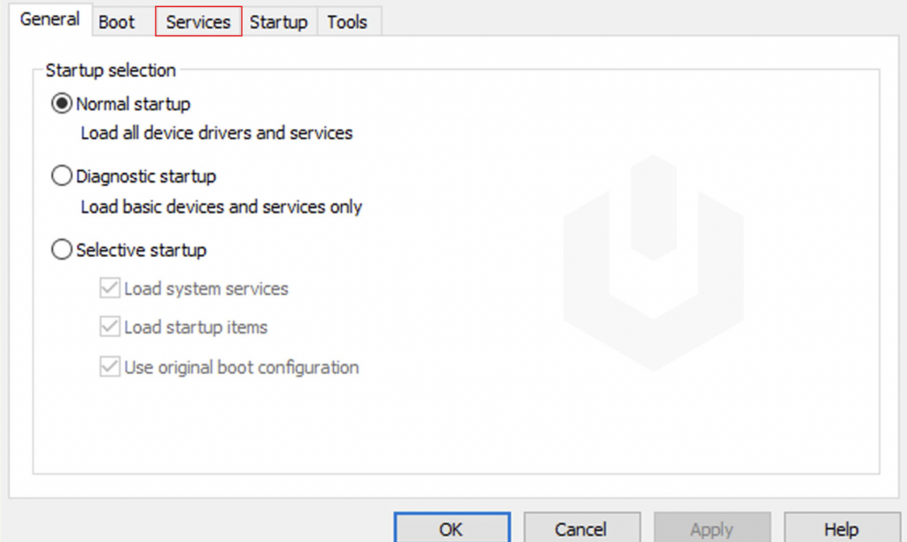Viewport: 907px width, 542px height.
Task: Open the Boot tab
Action: click(x=116, y=22)
